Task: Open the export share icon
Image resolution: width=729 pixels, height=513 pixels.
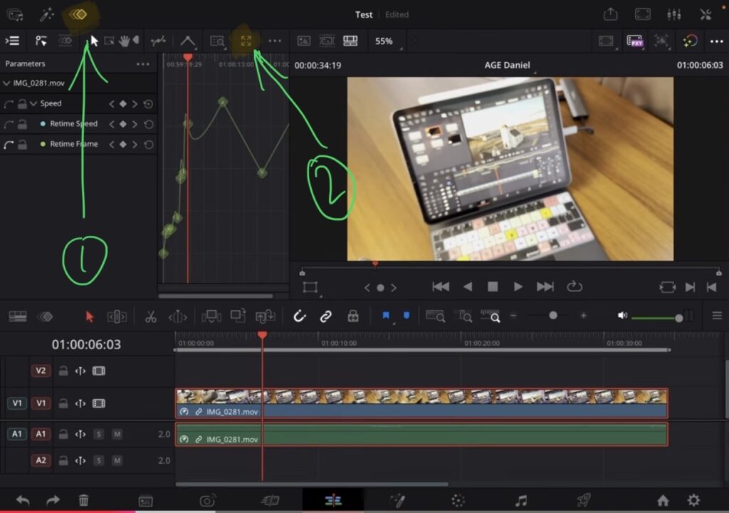Action: [x=610, y=14]
